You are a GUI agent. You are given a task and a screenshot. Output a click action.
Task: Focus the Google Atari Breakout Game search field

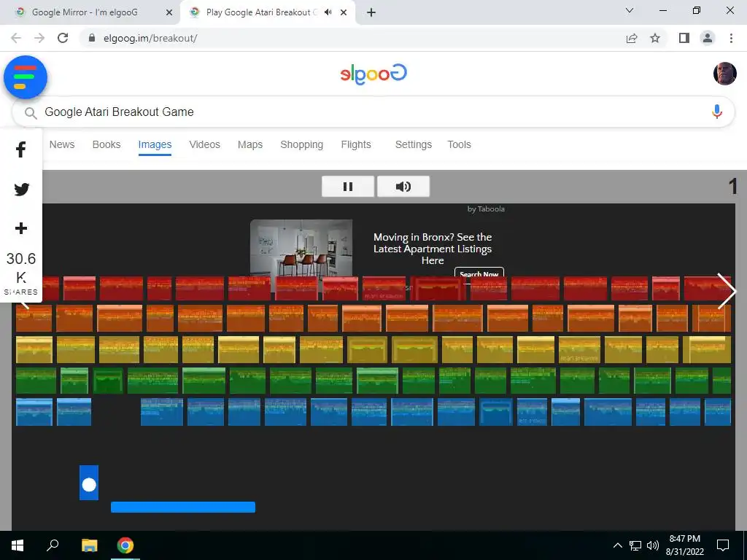(x=373, y=112)
